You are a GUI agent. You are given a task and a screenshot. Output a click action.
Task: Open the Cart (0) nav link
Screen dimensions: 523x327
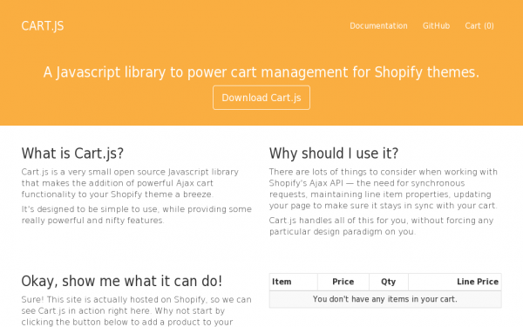point(479,25)
